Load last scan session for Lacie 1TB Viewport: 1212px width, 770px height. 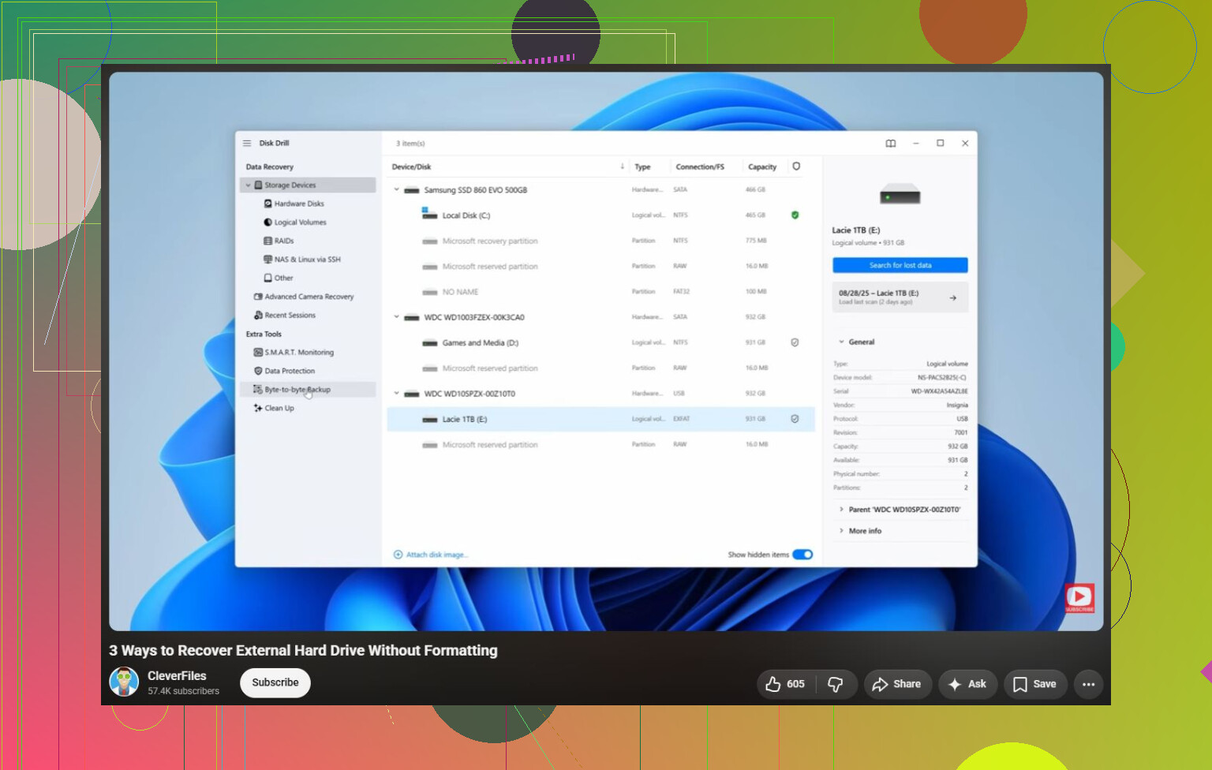tap(900, 297)
